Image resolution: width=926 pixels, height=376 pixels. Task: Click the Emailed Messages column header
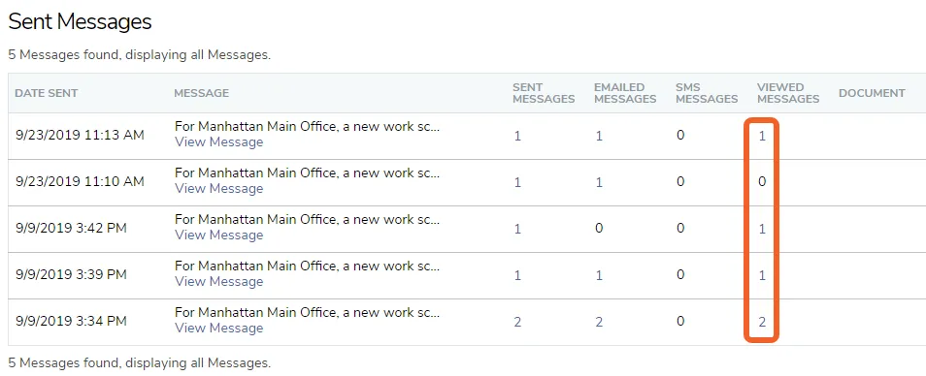(625, 93)
